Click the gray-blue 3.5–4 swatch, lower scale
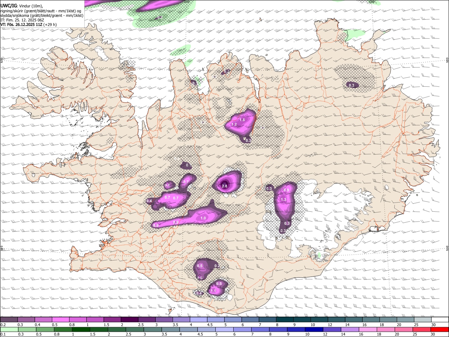The height and width of the screenshot is (337, 449). pyautogui.click(x=170, y=329)
